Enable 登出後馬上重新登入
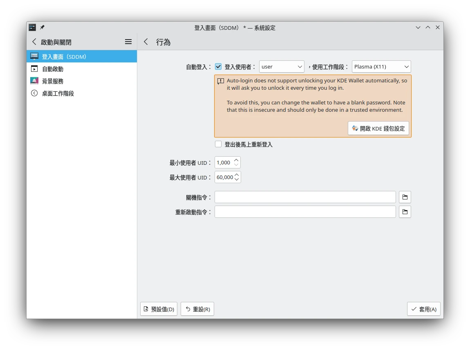This screenshot has width=470, height=350. [218, 144]
